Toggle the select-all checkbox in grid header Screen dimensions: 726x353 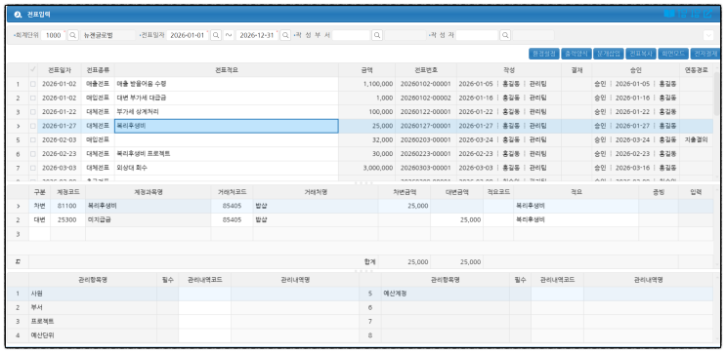32,70
